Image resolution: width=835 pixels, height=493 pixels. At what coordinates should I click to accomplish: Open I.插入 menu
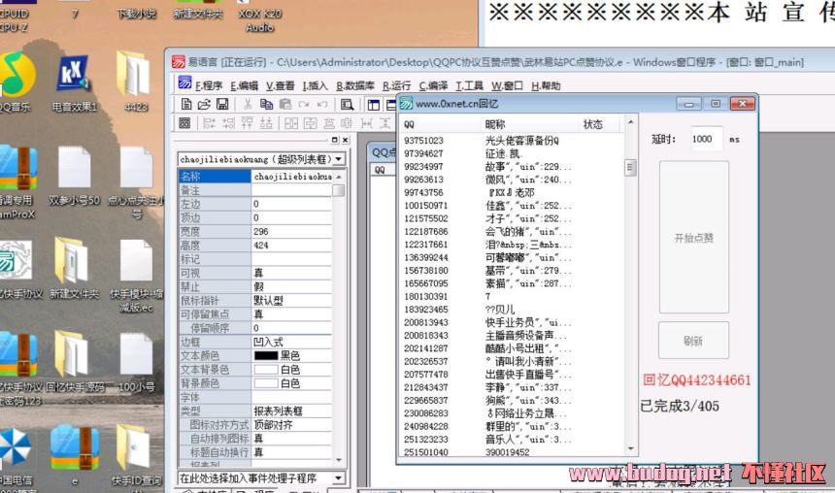(x=315, y=85)
